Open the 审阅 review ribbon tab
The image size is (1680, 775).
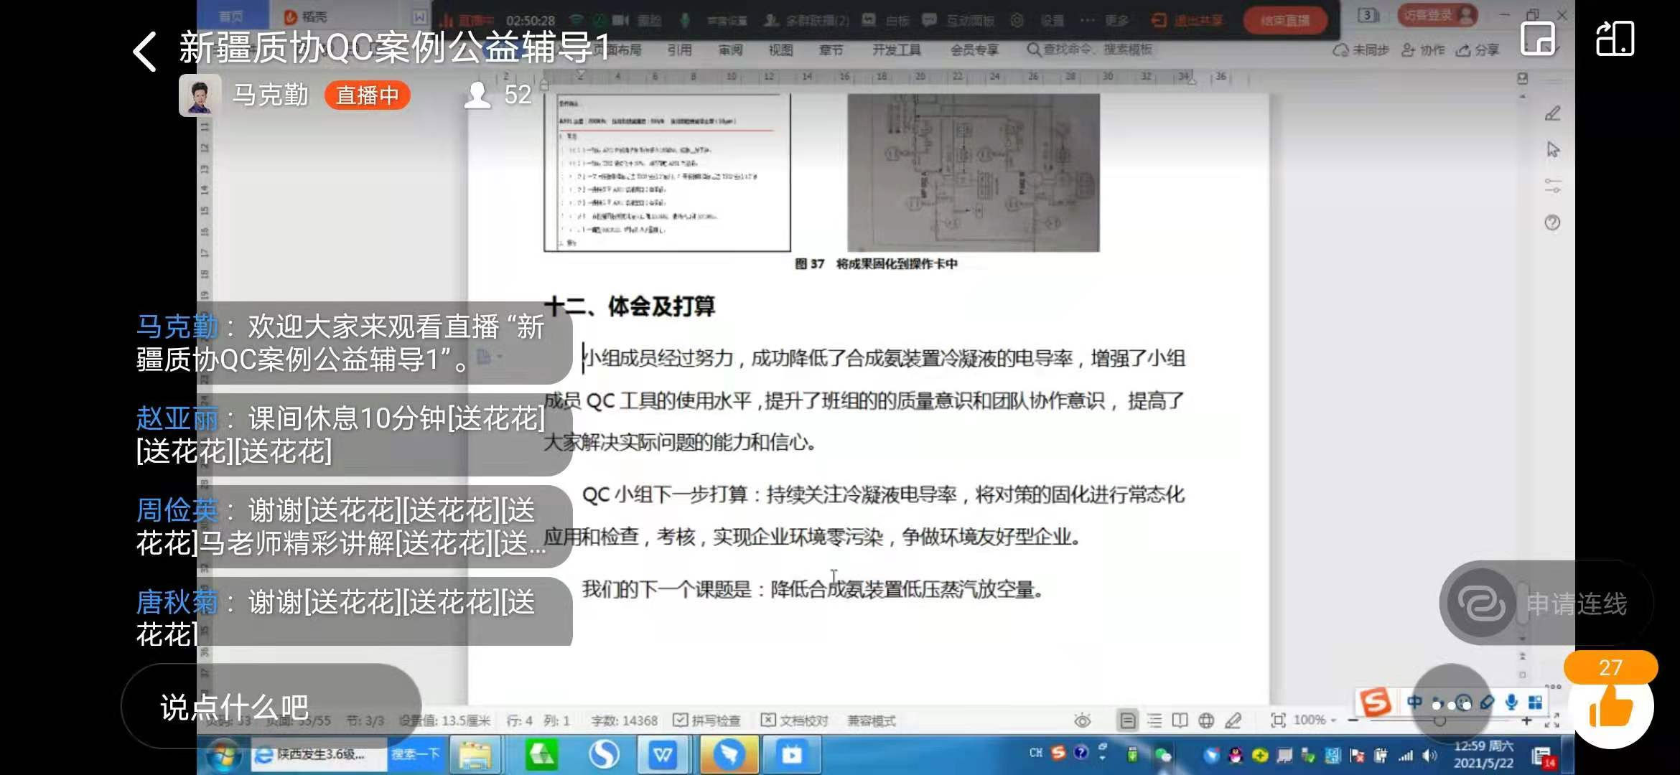[x=730, y=50]
